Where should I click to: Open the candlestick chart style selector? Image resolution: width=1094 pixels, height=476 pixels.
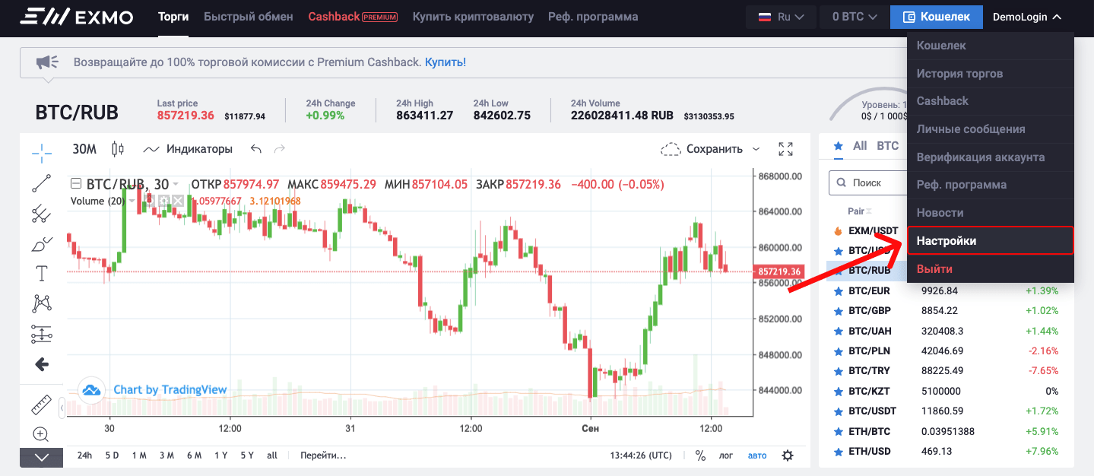(117, 149)
